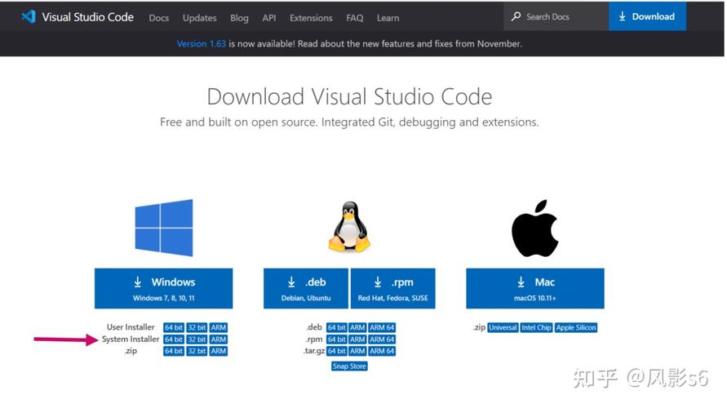Download Linux .tar.gz ARM 64 archive
Viewport: 727px width, 408px height.
[x=382, y=351]
